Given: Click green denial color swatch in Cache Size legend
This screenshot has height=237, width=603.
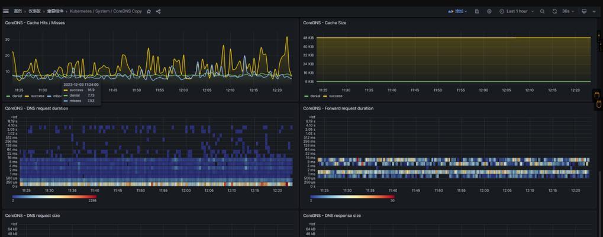Looking at the screenshot, I should [x=307, y=96].
